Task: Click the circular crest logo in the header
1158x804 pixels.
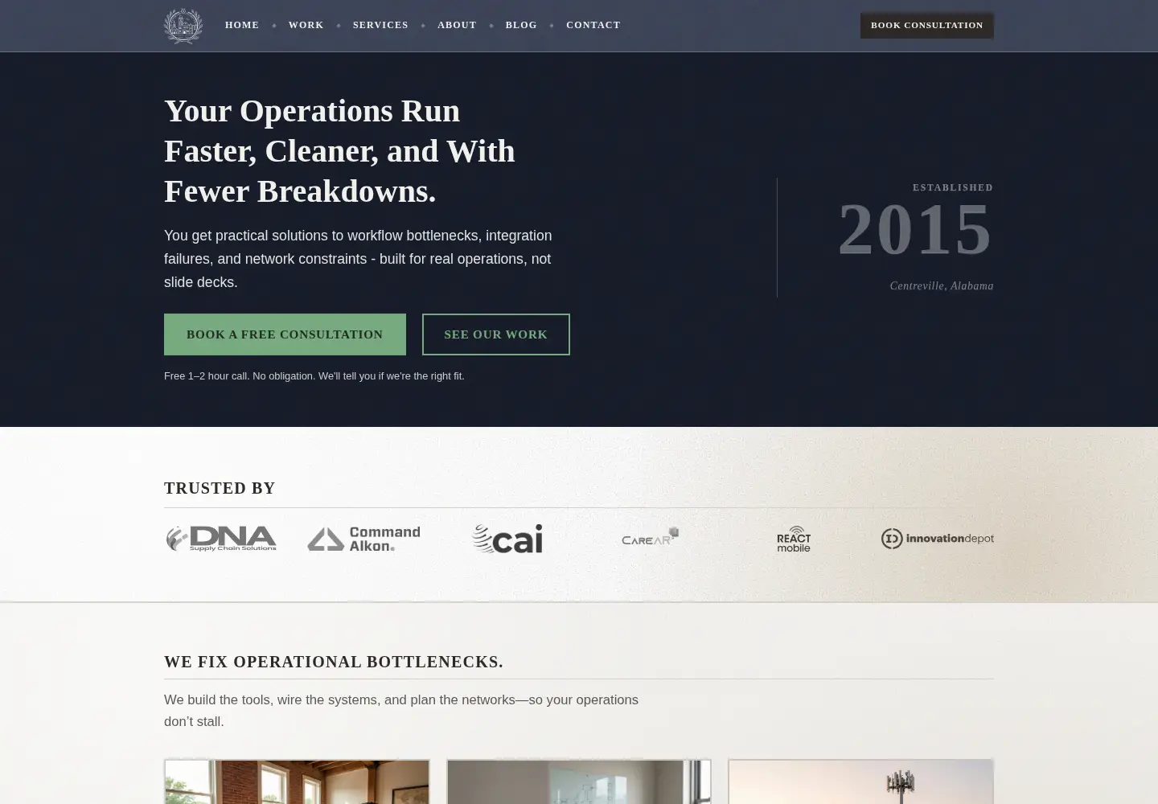Action: pos(183,26)
